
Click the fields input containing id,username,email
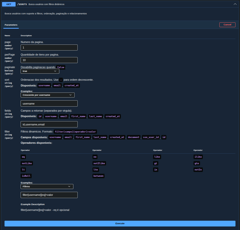pyautogui.click(x=49, y=124)
